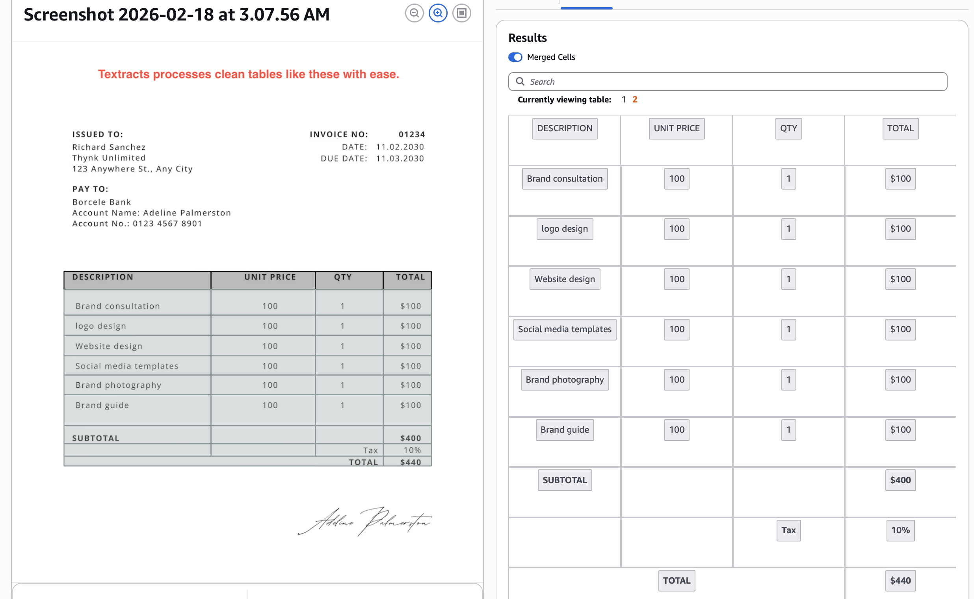
Task: Click the 10% tax value cell
Action: 900,530
